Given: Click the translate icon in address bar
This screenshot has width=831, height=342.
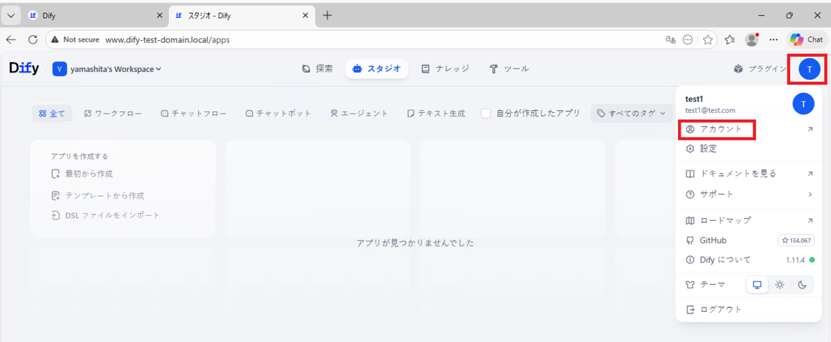Looking at the screenshot, I should click(x=670, y=40).
